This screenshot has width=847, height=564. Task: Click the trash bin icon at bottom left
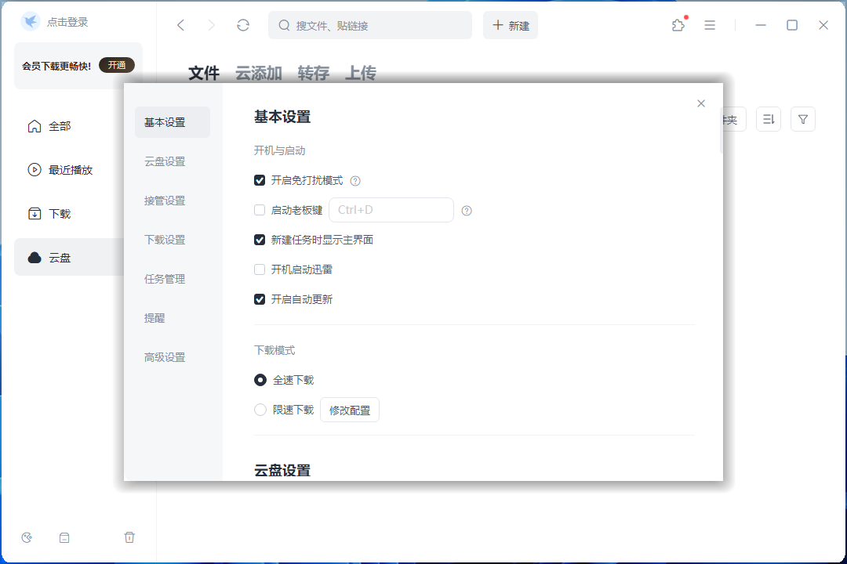129,537
